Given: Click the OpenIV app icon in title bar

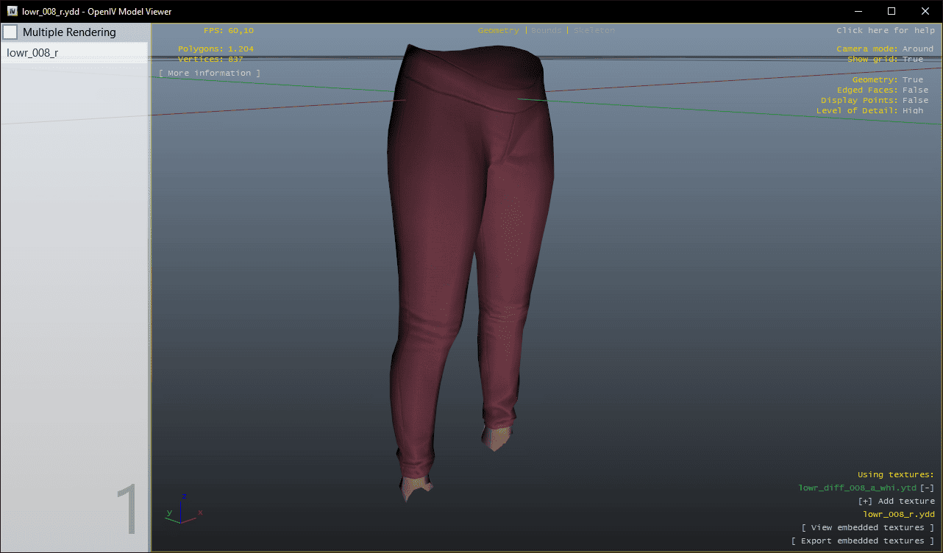Looking at the screenshot, I should tap(13, 11).
